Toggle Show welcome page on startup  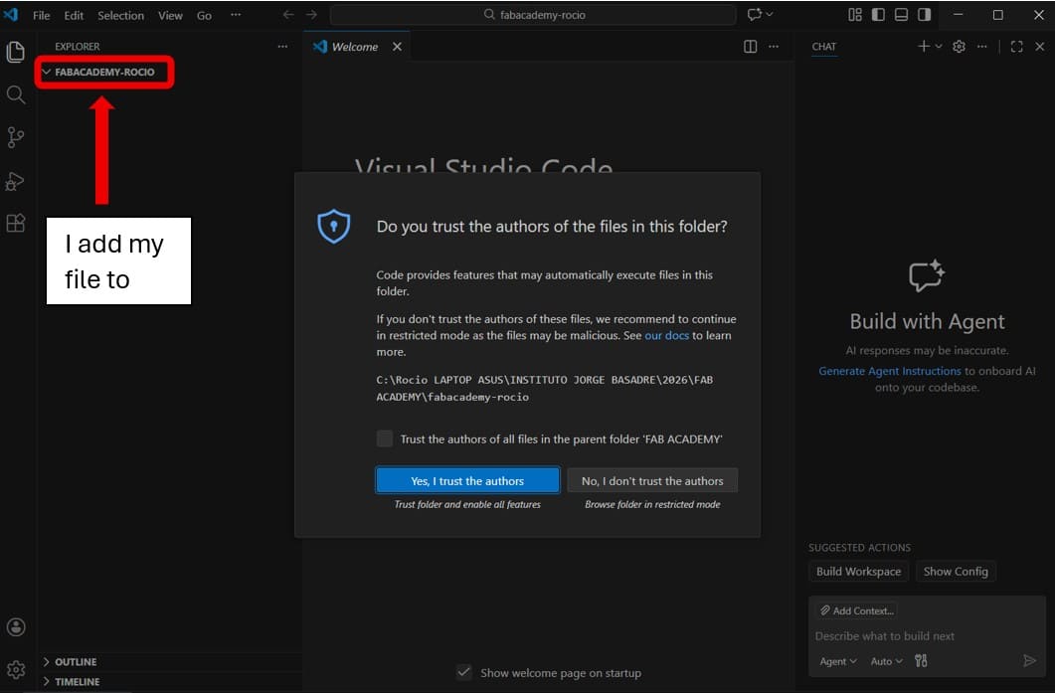click(464, 672)
